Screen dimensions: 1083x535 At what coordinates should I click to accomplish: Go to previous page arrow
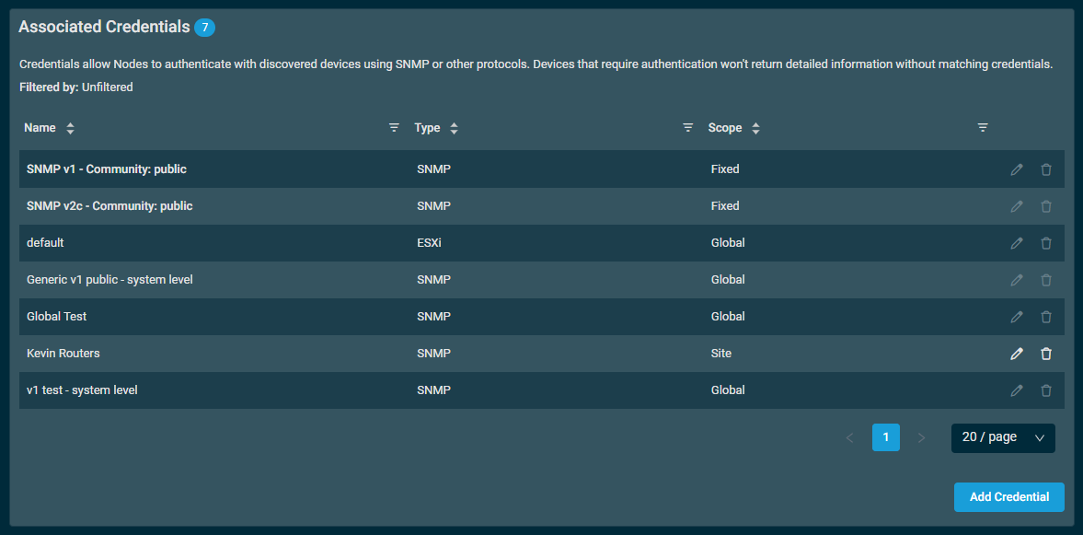(x=849, y=437)
